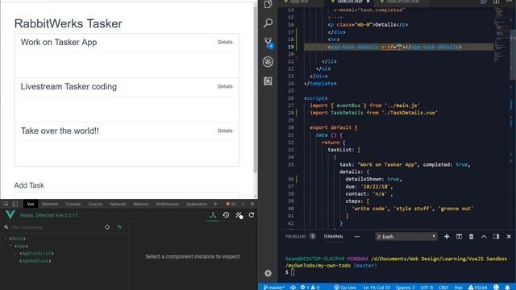
Task: Switch to Elements devtools tab
Action: 50,204
